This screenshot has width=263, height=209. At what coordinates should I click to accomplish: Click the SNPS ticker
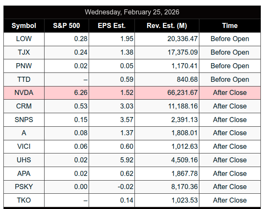coord(24,120)
